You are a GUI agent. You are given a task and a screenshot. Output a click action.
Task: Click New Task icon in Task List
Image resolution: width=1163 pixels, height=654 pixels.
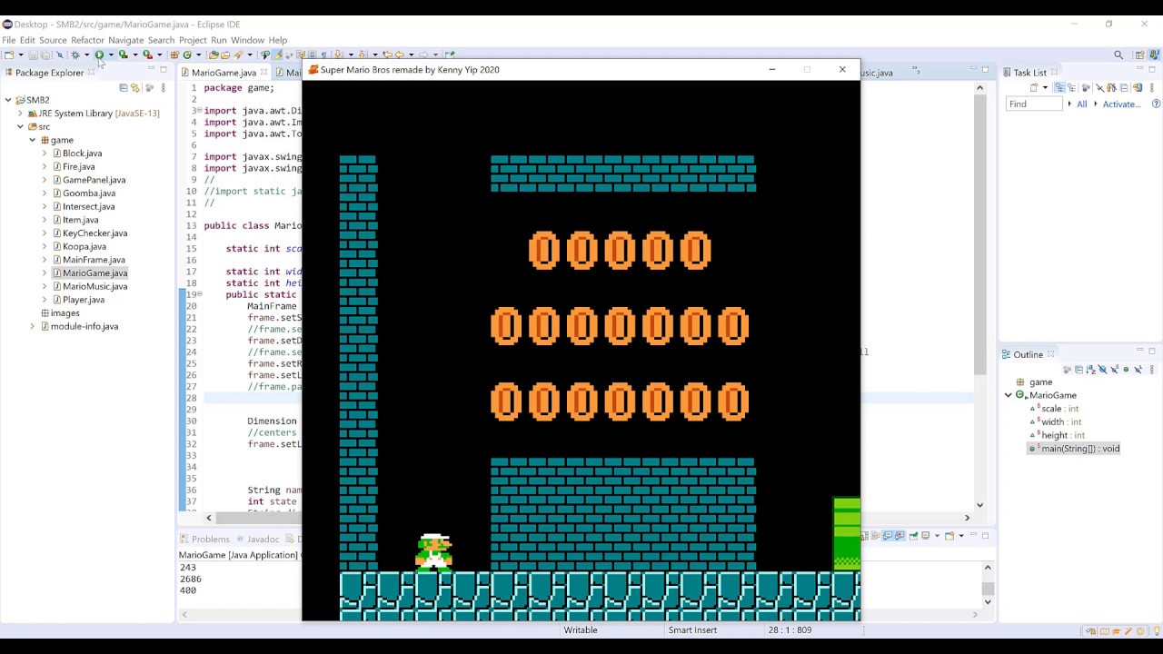click(1034, 87)
